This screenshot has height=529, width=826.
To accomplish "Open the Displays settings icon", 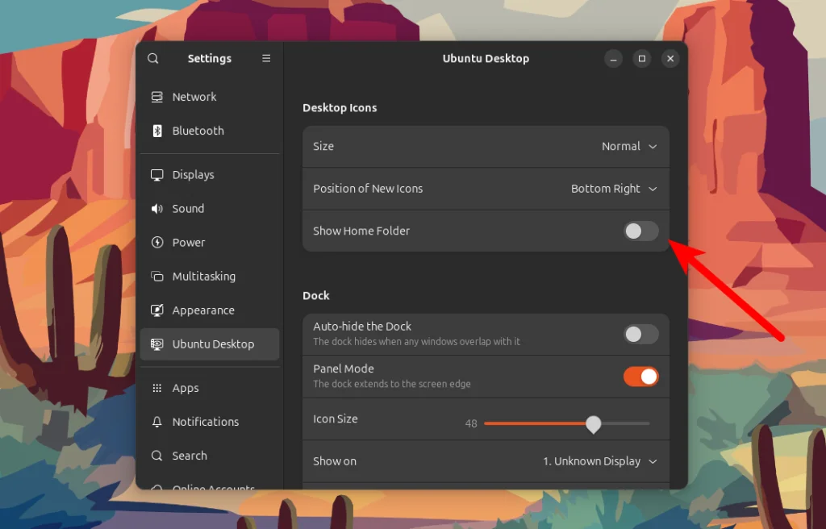I will coord(156,174).
